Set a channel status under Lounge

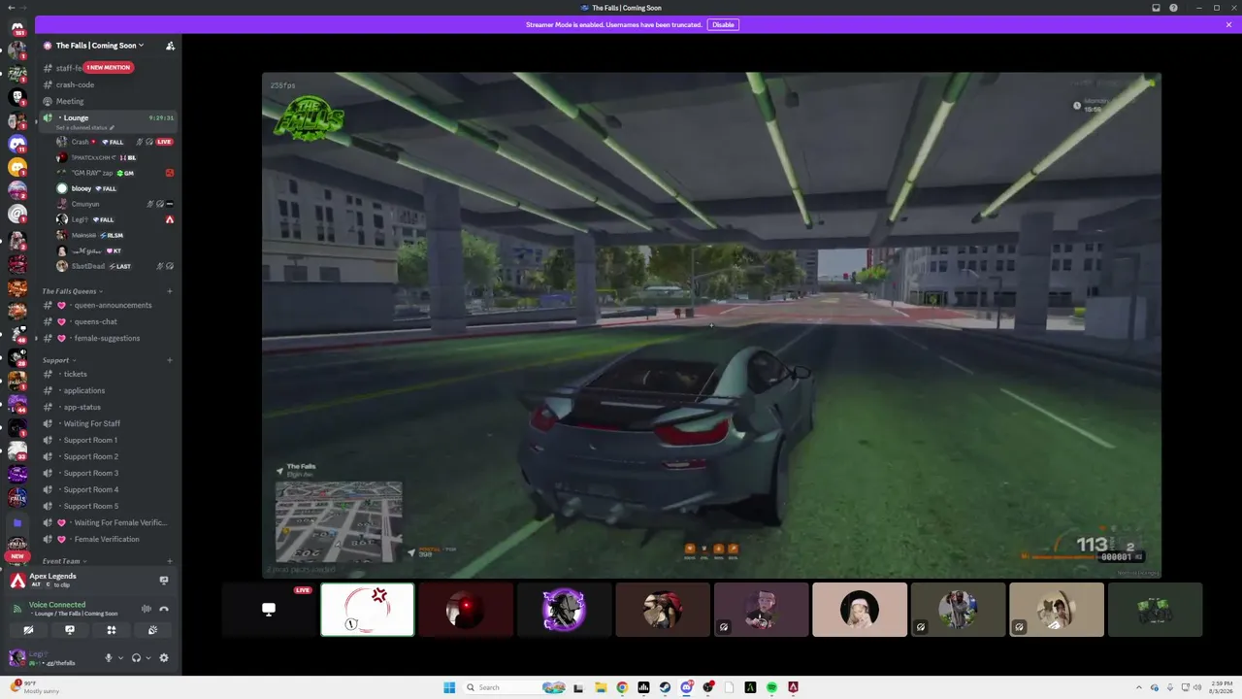(x=84, y=128)
